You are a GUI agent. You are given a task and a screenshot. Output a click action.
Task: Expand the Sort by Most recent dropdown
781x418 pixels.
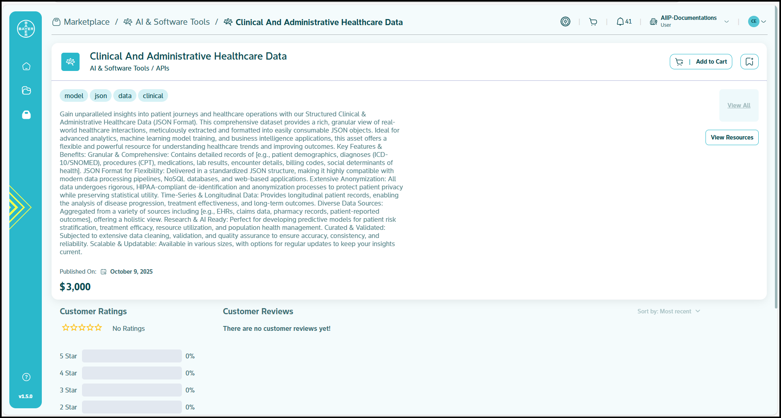[x=669, y=311]
